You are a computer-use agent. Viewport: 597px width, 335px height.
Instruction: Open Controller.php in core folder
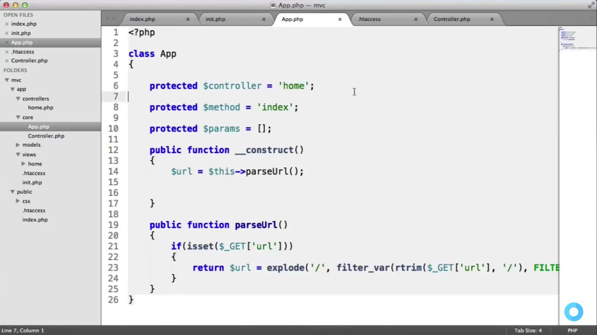pos(46,136)
